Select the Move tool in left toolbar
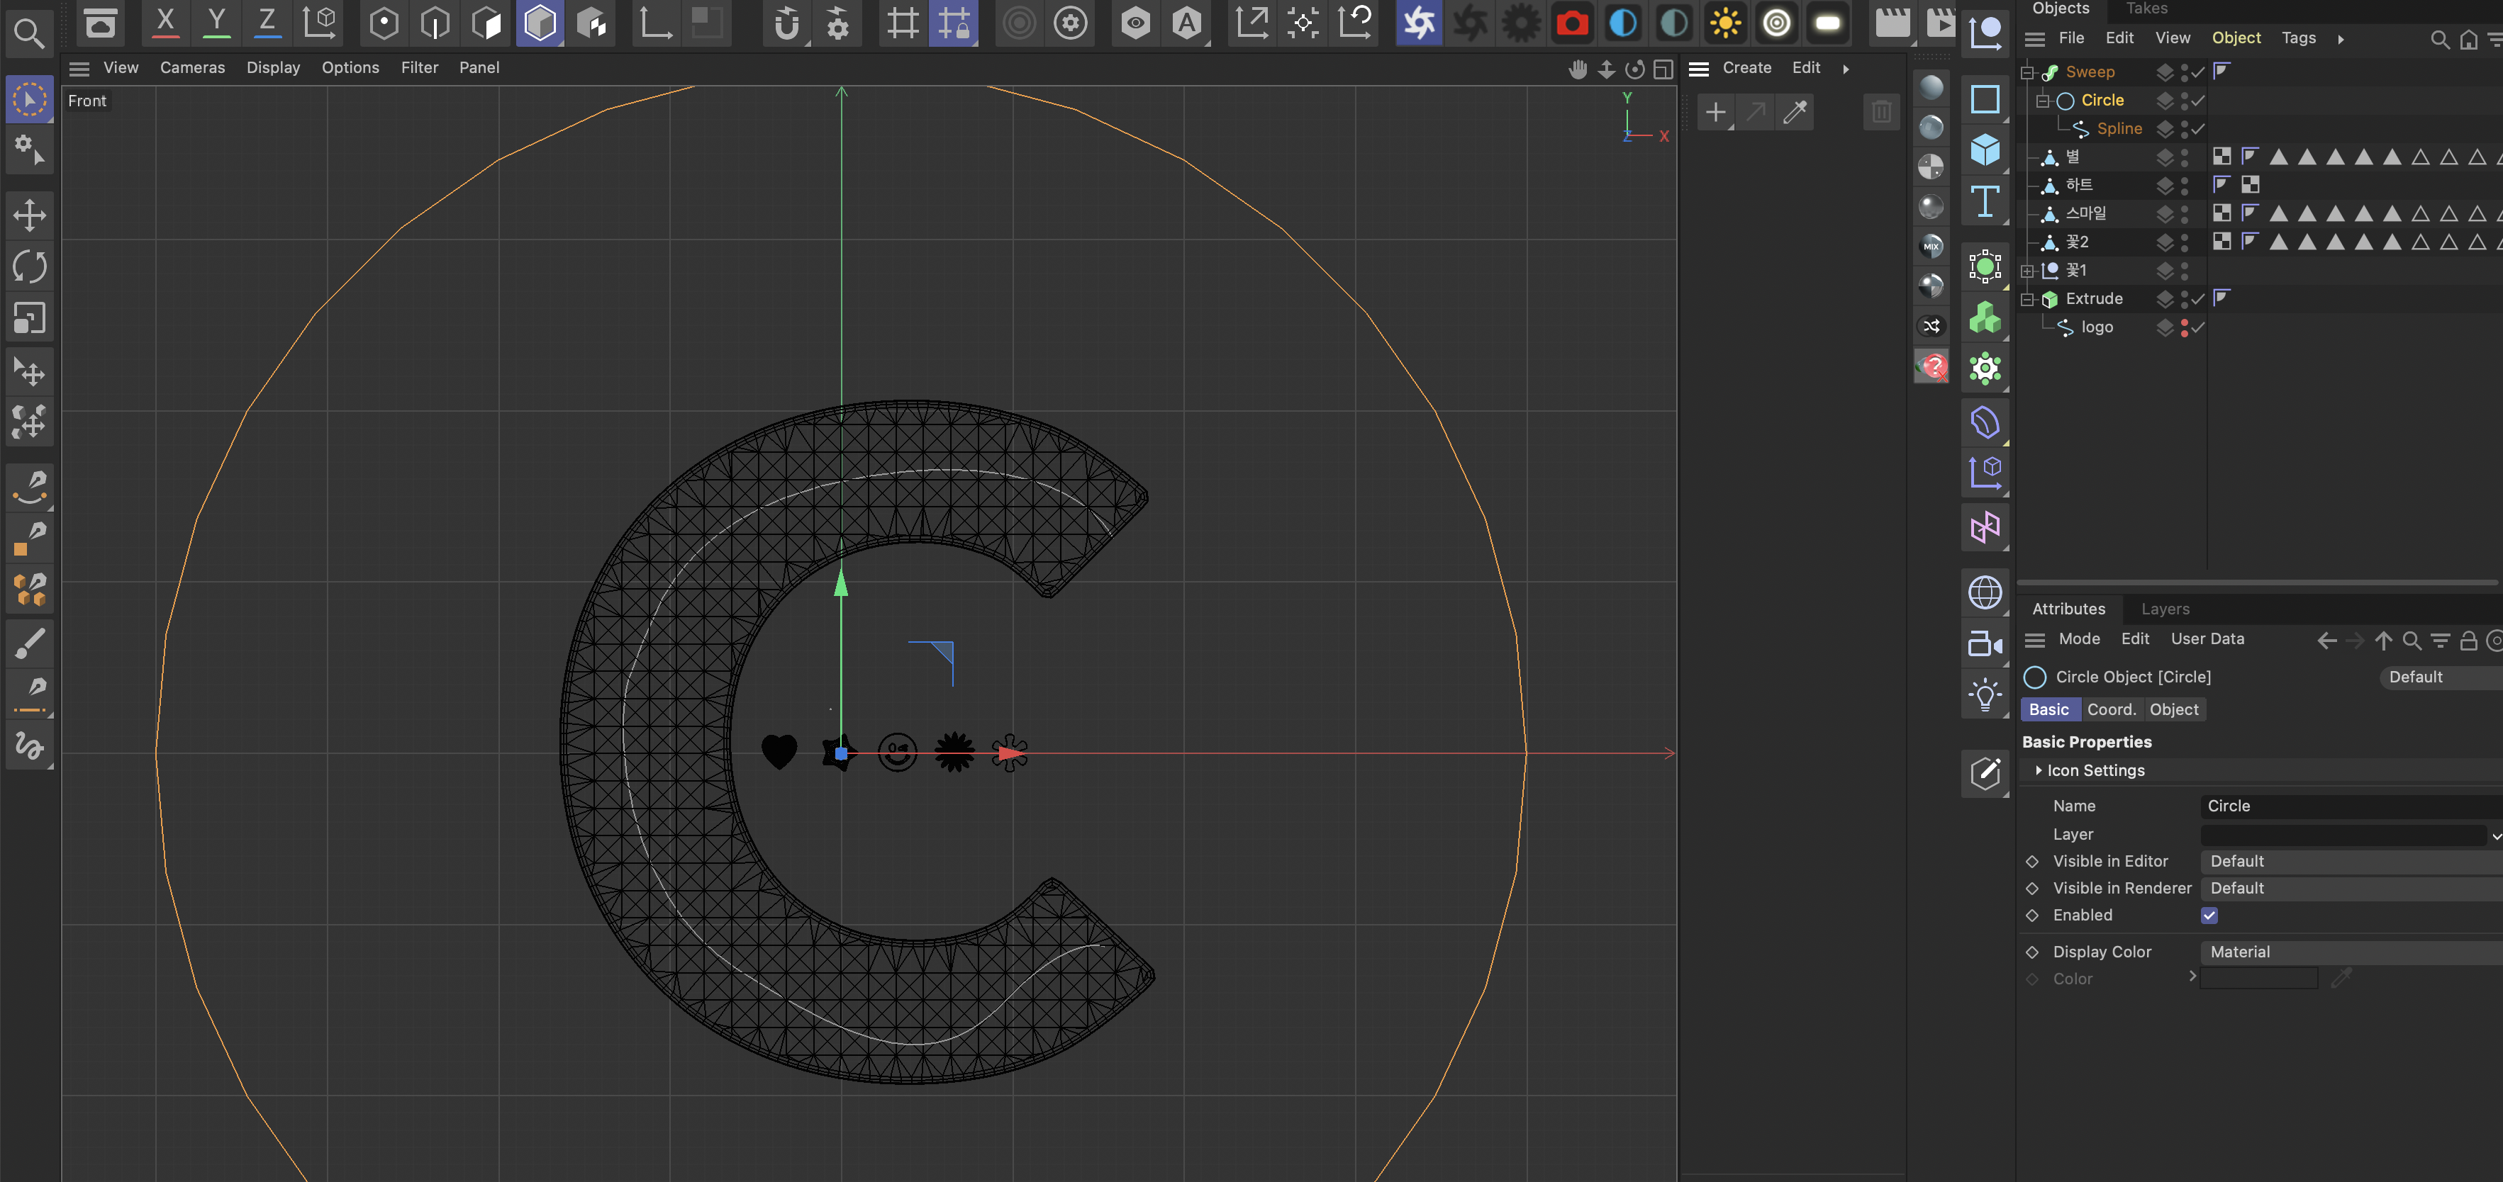The width and height of the screenshot is (2503, 1182). pos(29,215)
